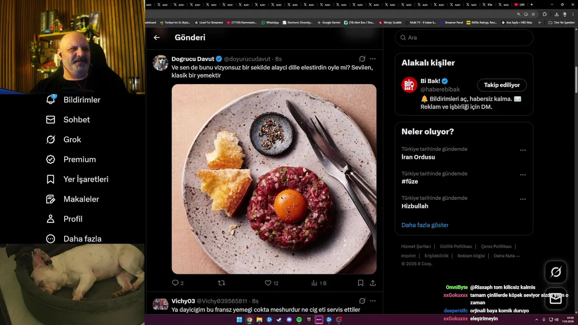Open the Windows Start menu
578x325 pixels.
pyautogui.click(x=239, y=320)
